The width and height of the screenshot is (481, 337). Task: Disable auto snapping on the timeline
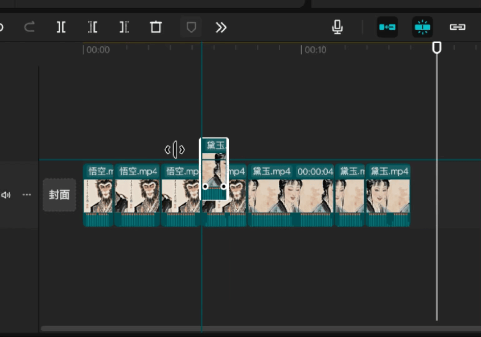click(422, 27)
